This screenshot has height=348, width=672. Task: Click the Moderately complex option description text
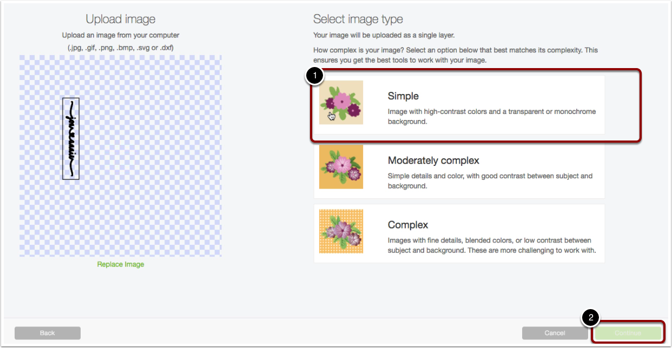490,181
